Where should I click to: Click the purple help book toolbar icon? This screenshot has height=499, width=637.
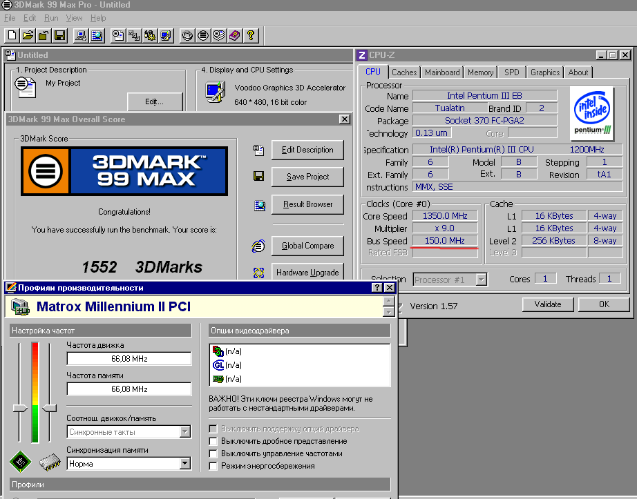[x=235, y=36]
